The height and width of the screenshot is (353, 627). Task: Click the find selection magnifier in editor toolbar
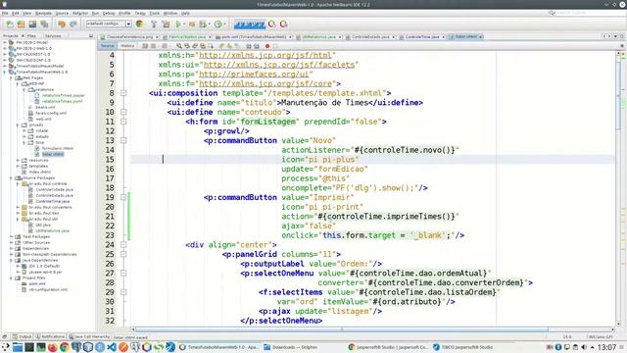pyautogui.click(x=179, y=46)
